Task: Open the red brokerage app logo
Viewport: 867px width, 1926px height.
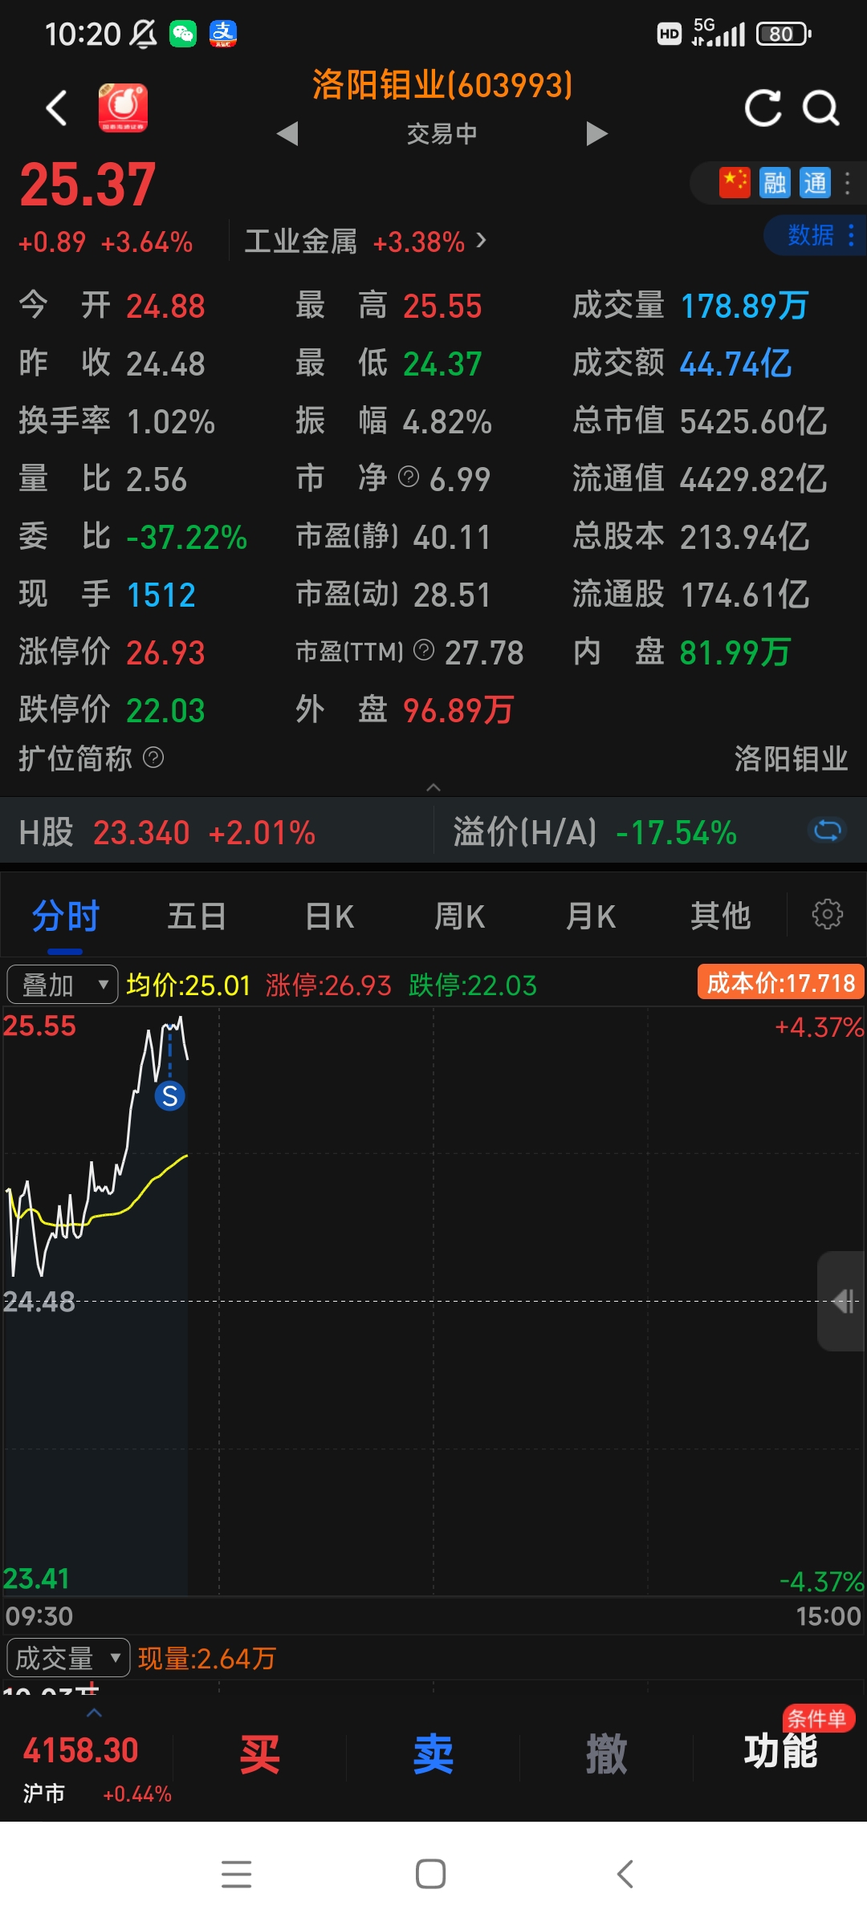Action: pos(123,108)
